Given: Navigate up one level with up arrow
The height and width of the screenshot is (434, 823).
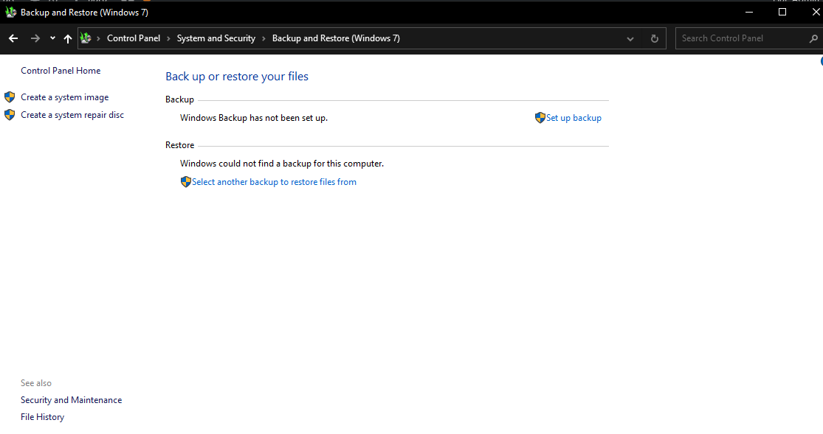Looking at the screenshot, I should (68, 38).
